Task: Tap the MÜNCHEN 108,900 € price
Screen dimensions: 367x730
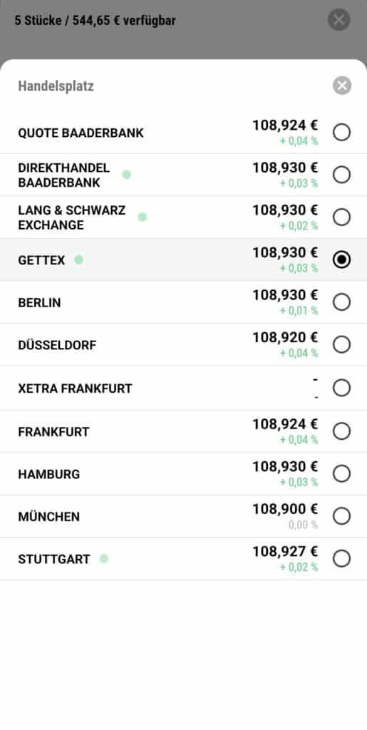Action: pos(285,509)
